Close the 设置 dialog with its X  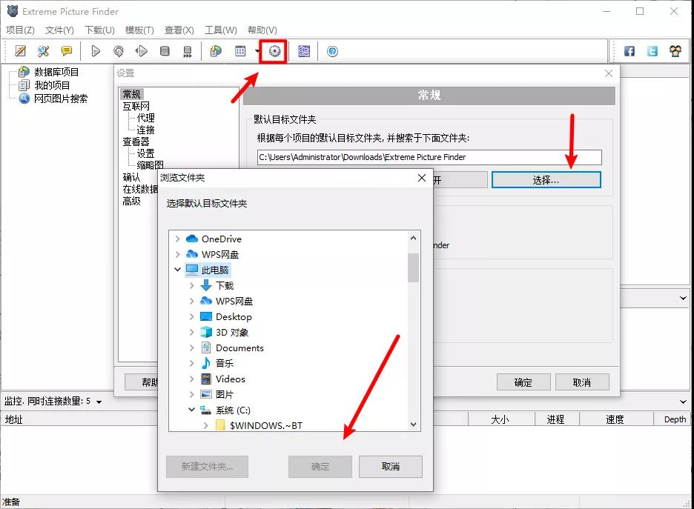click(609, 73)
